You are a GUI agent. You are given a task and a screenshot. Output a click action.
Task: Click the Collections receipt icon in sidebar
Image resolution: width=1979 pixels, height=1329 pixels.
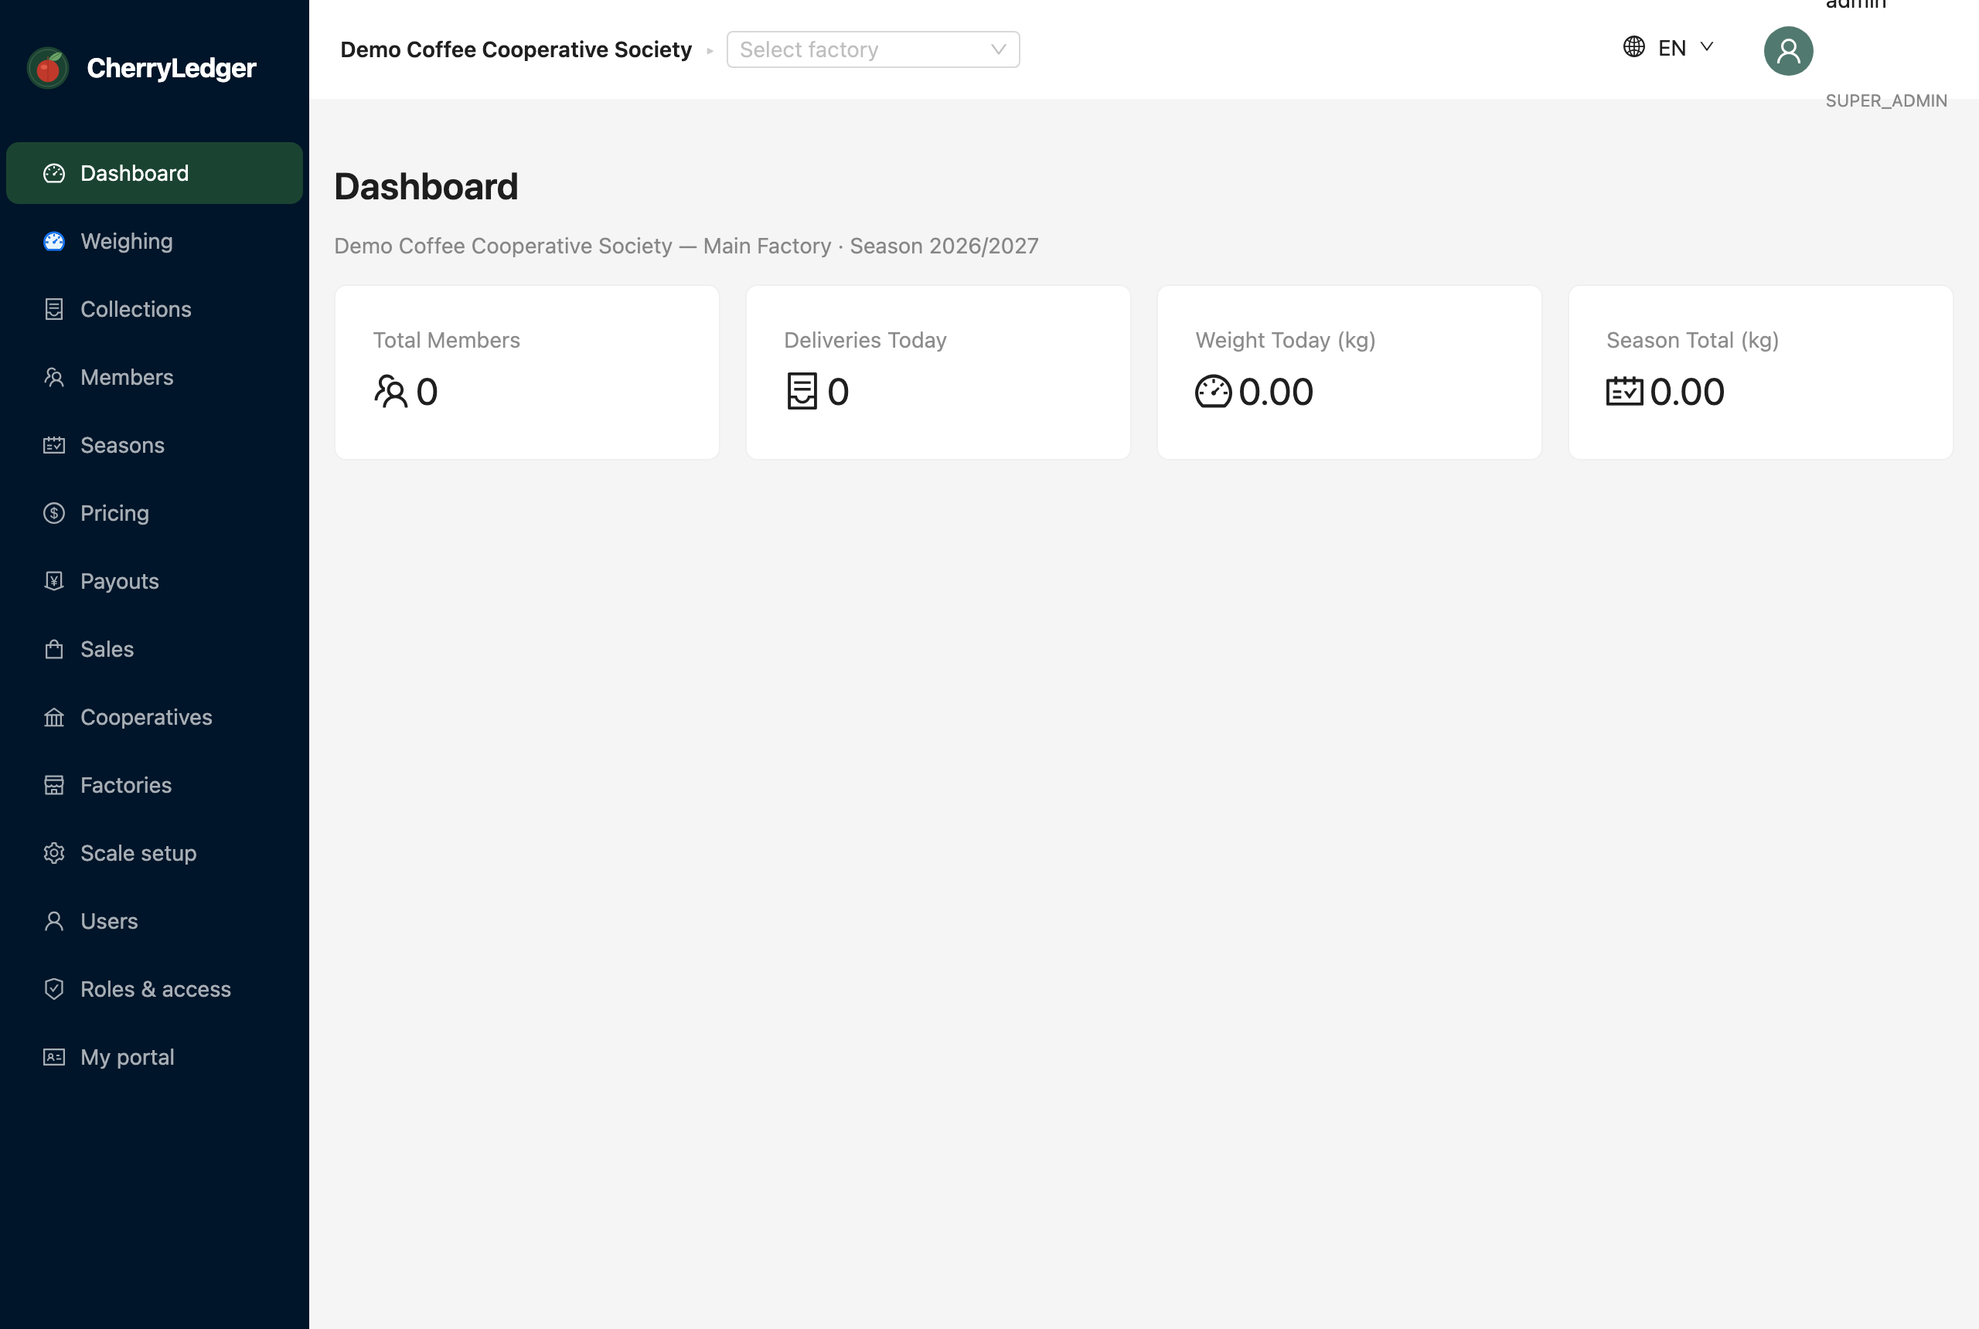(54, 309)
